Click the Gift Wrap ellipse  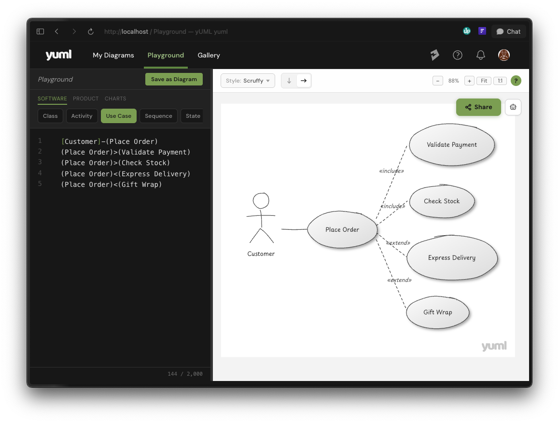(x=437, y=312)
